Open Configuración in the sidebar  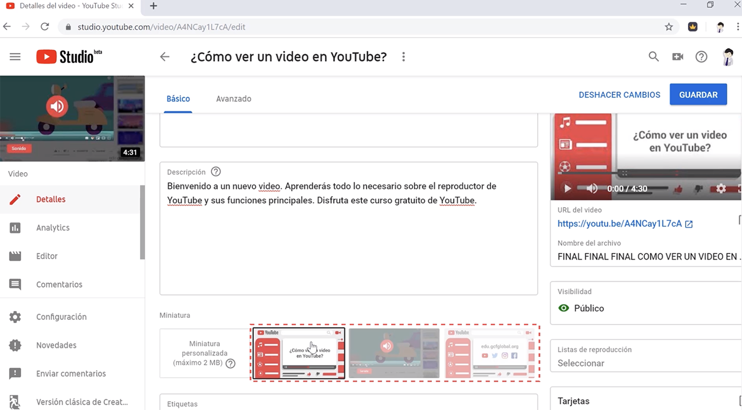[x=70, y=317]
